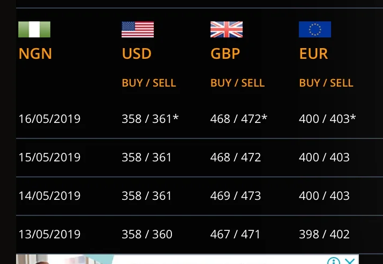Viewport: 383px width, 264px height.
Task: Close the advertisement banner
Action: pyautogui.click(x=349, y=261)
